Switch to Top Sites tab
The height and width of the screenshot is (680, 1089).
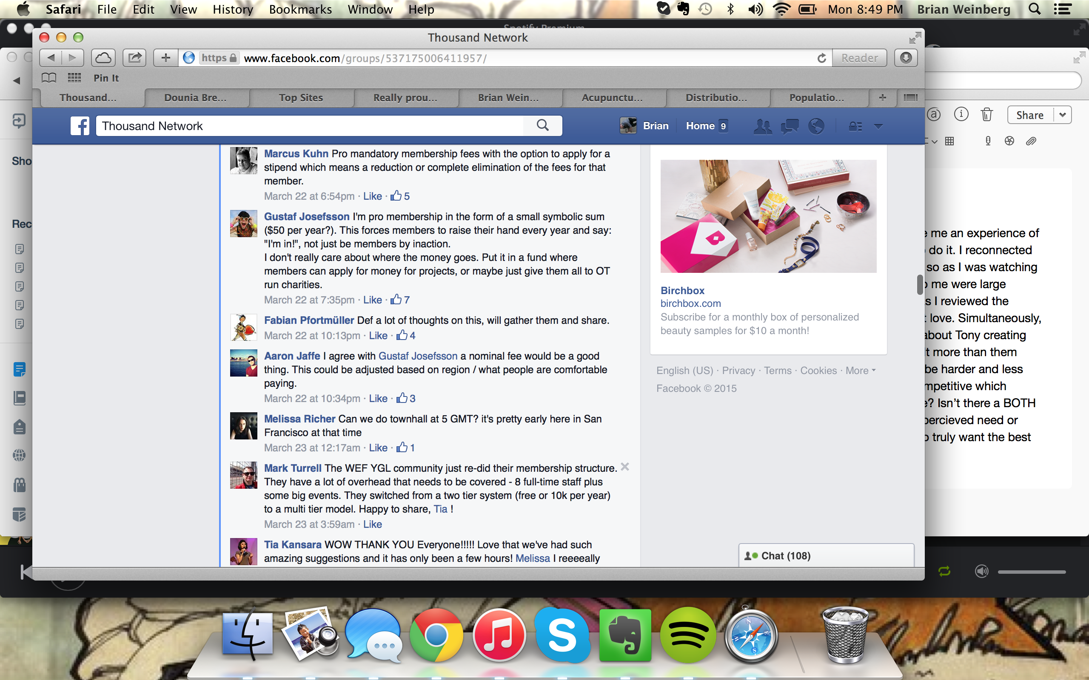click(x=301, y=98)
